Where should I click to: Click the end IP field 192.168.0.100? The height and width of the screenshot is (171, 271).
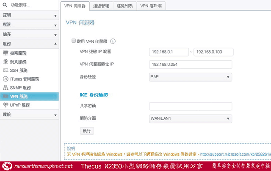click(213, 52)
